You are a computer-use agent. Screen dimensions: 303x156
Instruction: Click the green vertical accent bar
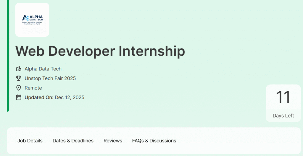click(x=8, y=56)
